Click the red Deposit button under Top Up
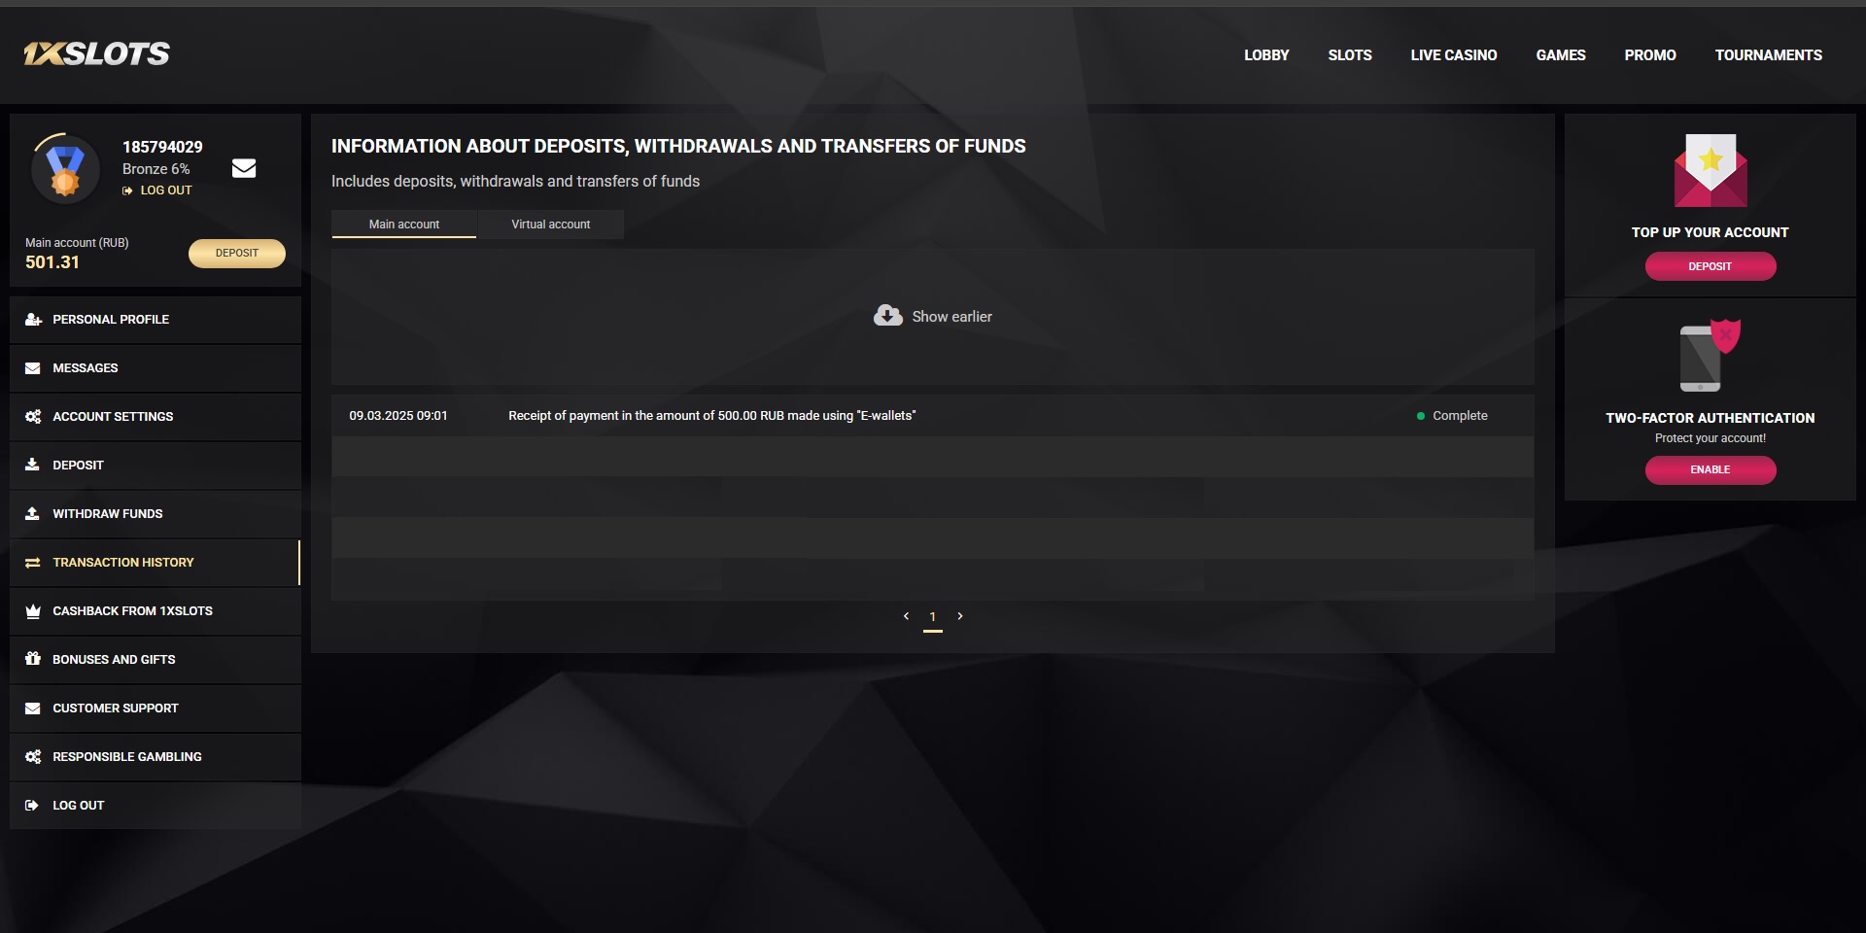The height and width of the screenshot is (933, 1866). 1710,266
